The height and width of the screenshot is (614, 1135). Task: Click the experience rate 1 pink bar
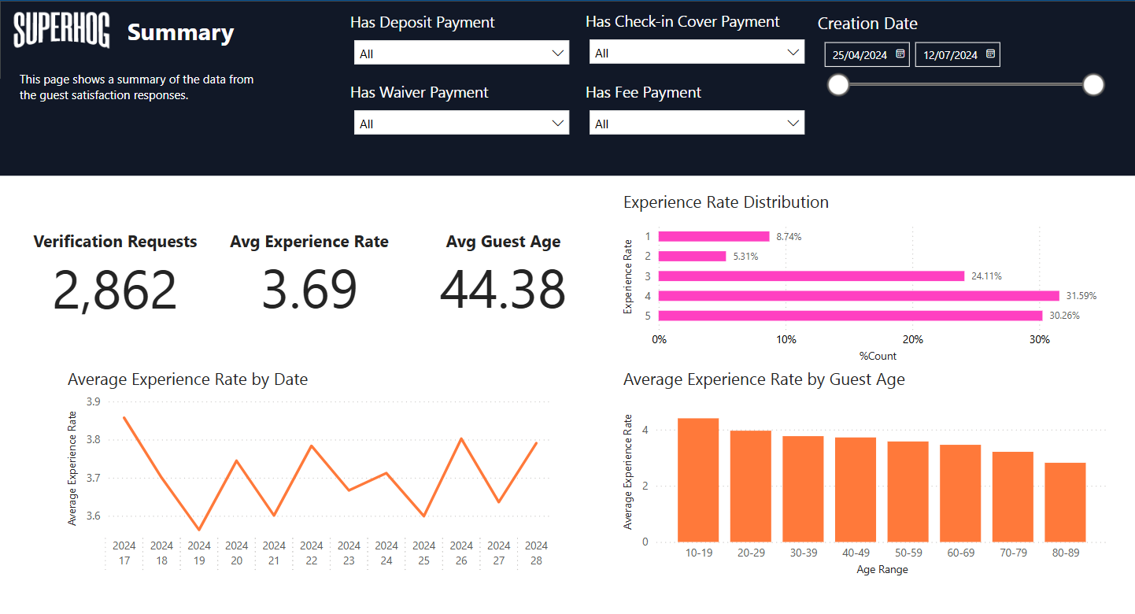[x=713, y=236]
